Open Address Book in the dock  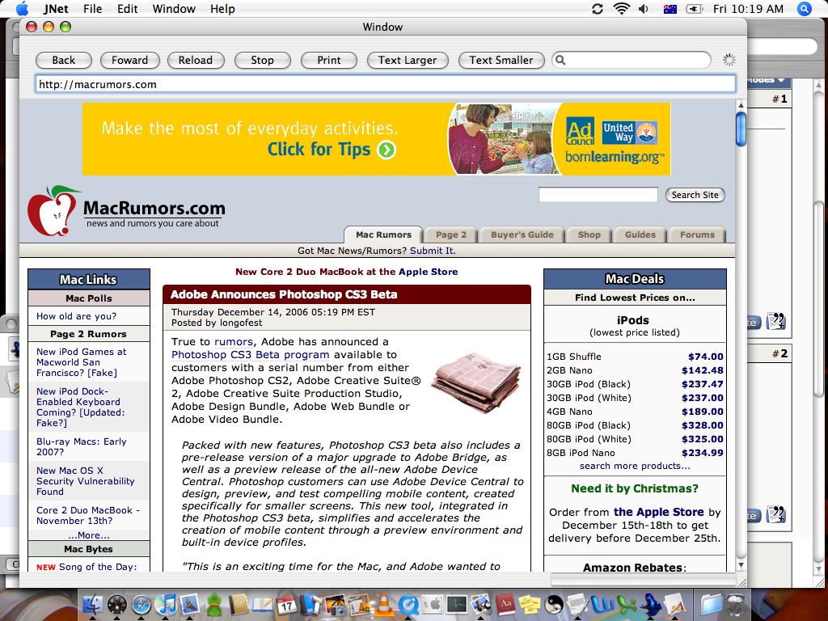point(239,605)
